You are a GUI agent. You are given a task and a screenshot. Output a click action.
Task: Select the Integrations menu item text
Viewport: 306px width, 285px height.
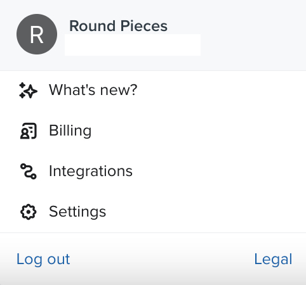[x=91, y=172]
